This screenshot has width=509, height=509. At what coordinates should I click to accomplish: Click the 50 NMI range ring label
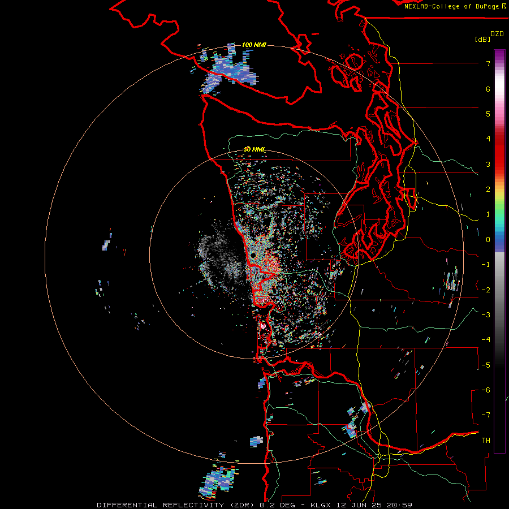point(254,150)
